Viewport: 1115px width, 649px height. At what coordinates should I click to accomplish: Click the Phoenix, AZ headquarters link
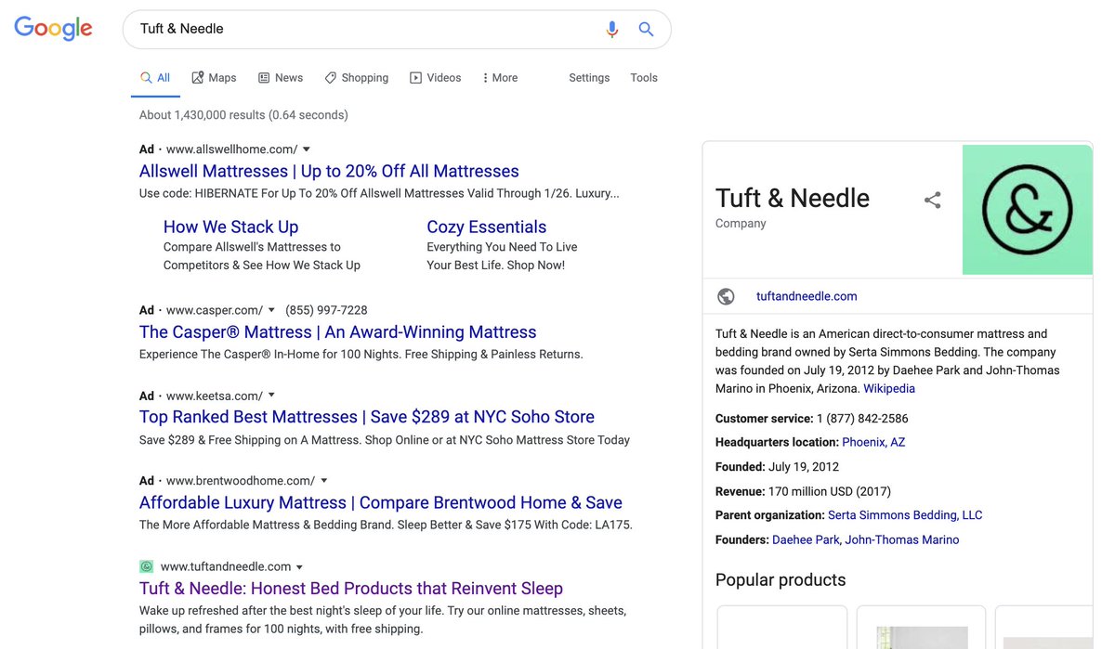(873, 443)
